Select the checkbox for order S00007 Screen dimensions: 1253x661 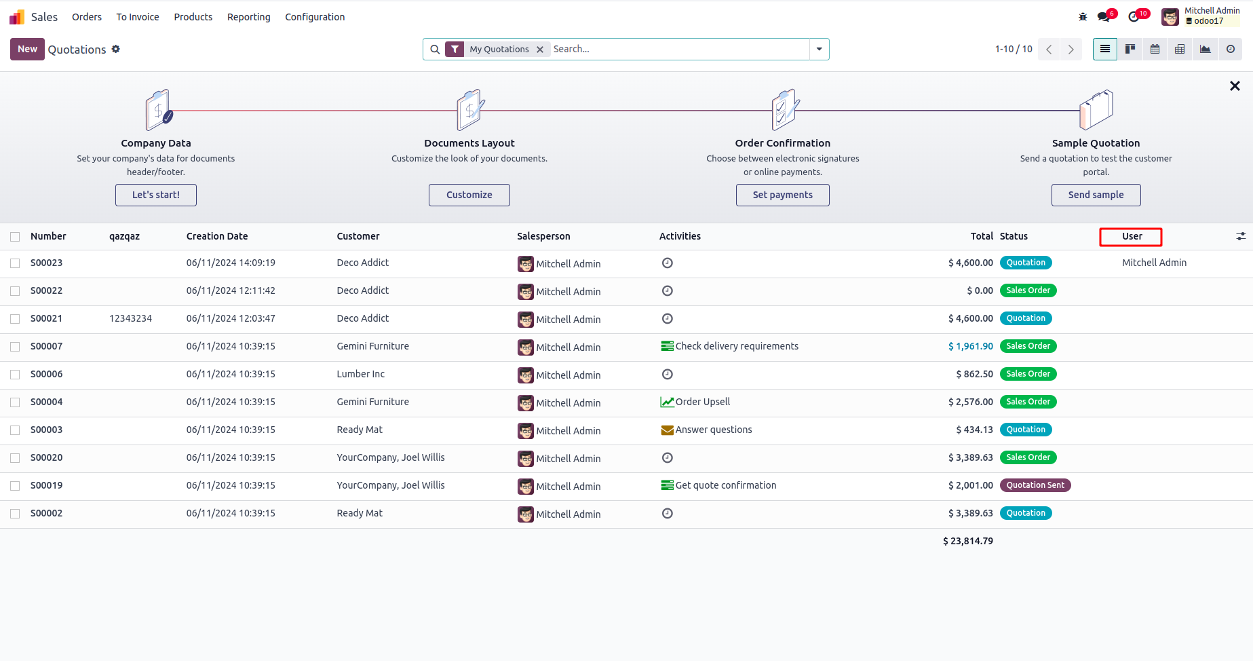[15, 347]
